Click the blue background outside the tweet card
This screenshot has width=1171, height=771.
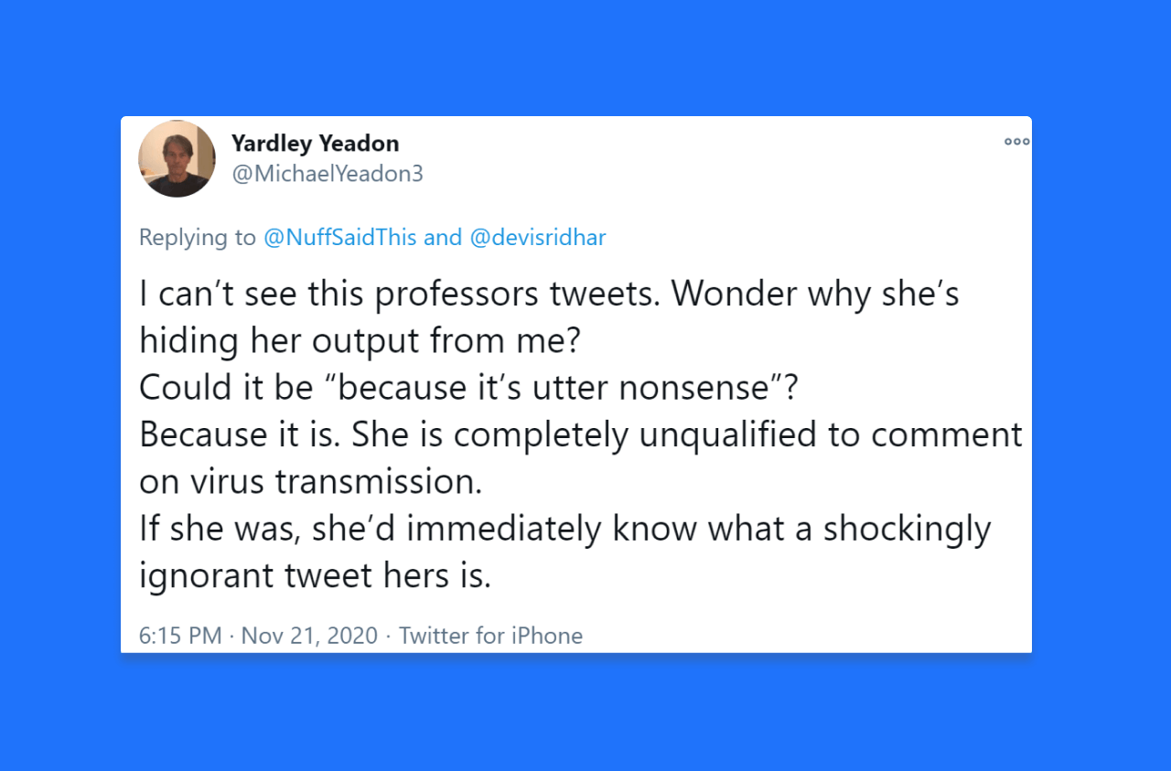pyautogui.click(x=585, y=55)
